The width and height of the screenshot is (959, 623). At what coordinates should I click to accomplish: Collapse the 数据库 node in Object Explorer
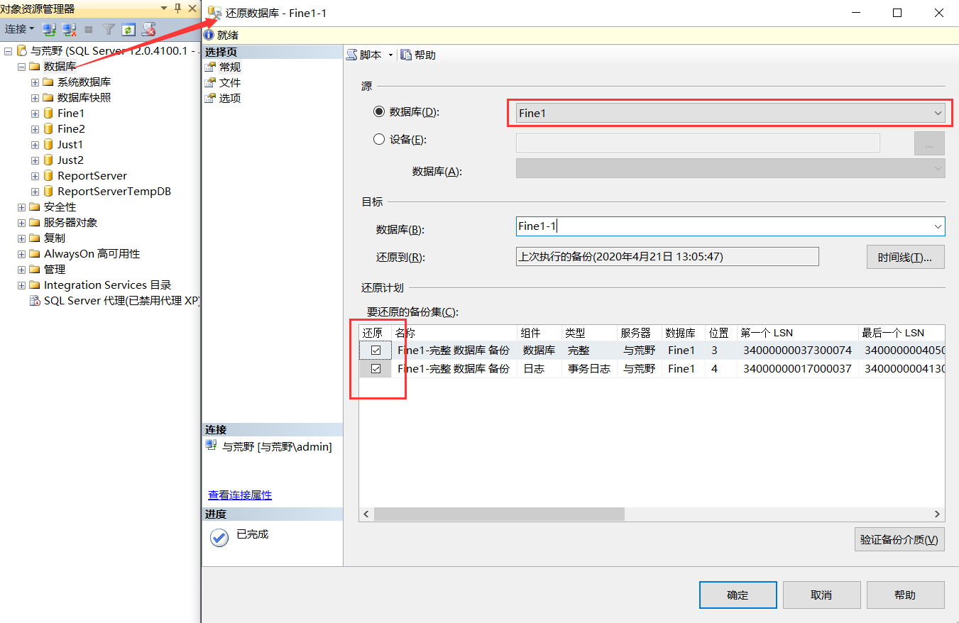(21, 66)
